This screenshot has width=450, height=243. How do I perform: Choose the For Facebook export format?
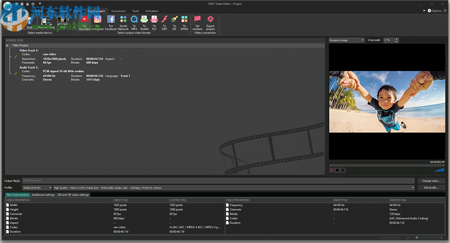click(x=111, y=23)
